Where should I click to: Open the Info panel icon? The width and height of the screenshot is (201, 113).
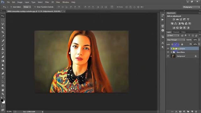coord(163,30)
